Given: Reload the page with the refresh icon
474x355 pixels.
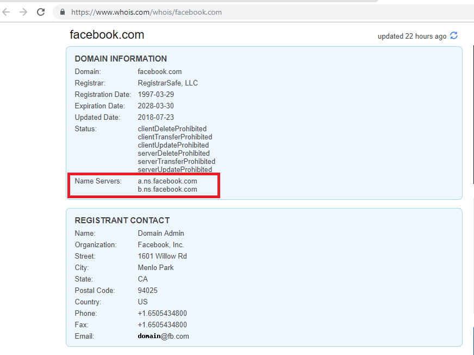Looking at the screenshot, I should pos(41,12).
